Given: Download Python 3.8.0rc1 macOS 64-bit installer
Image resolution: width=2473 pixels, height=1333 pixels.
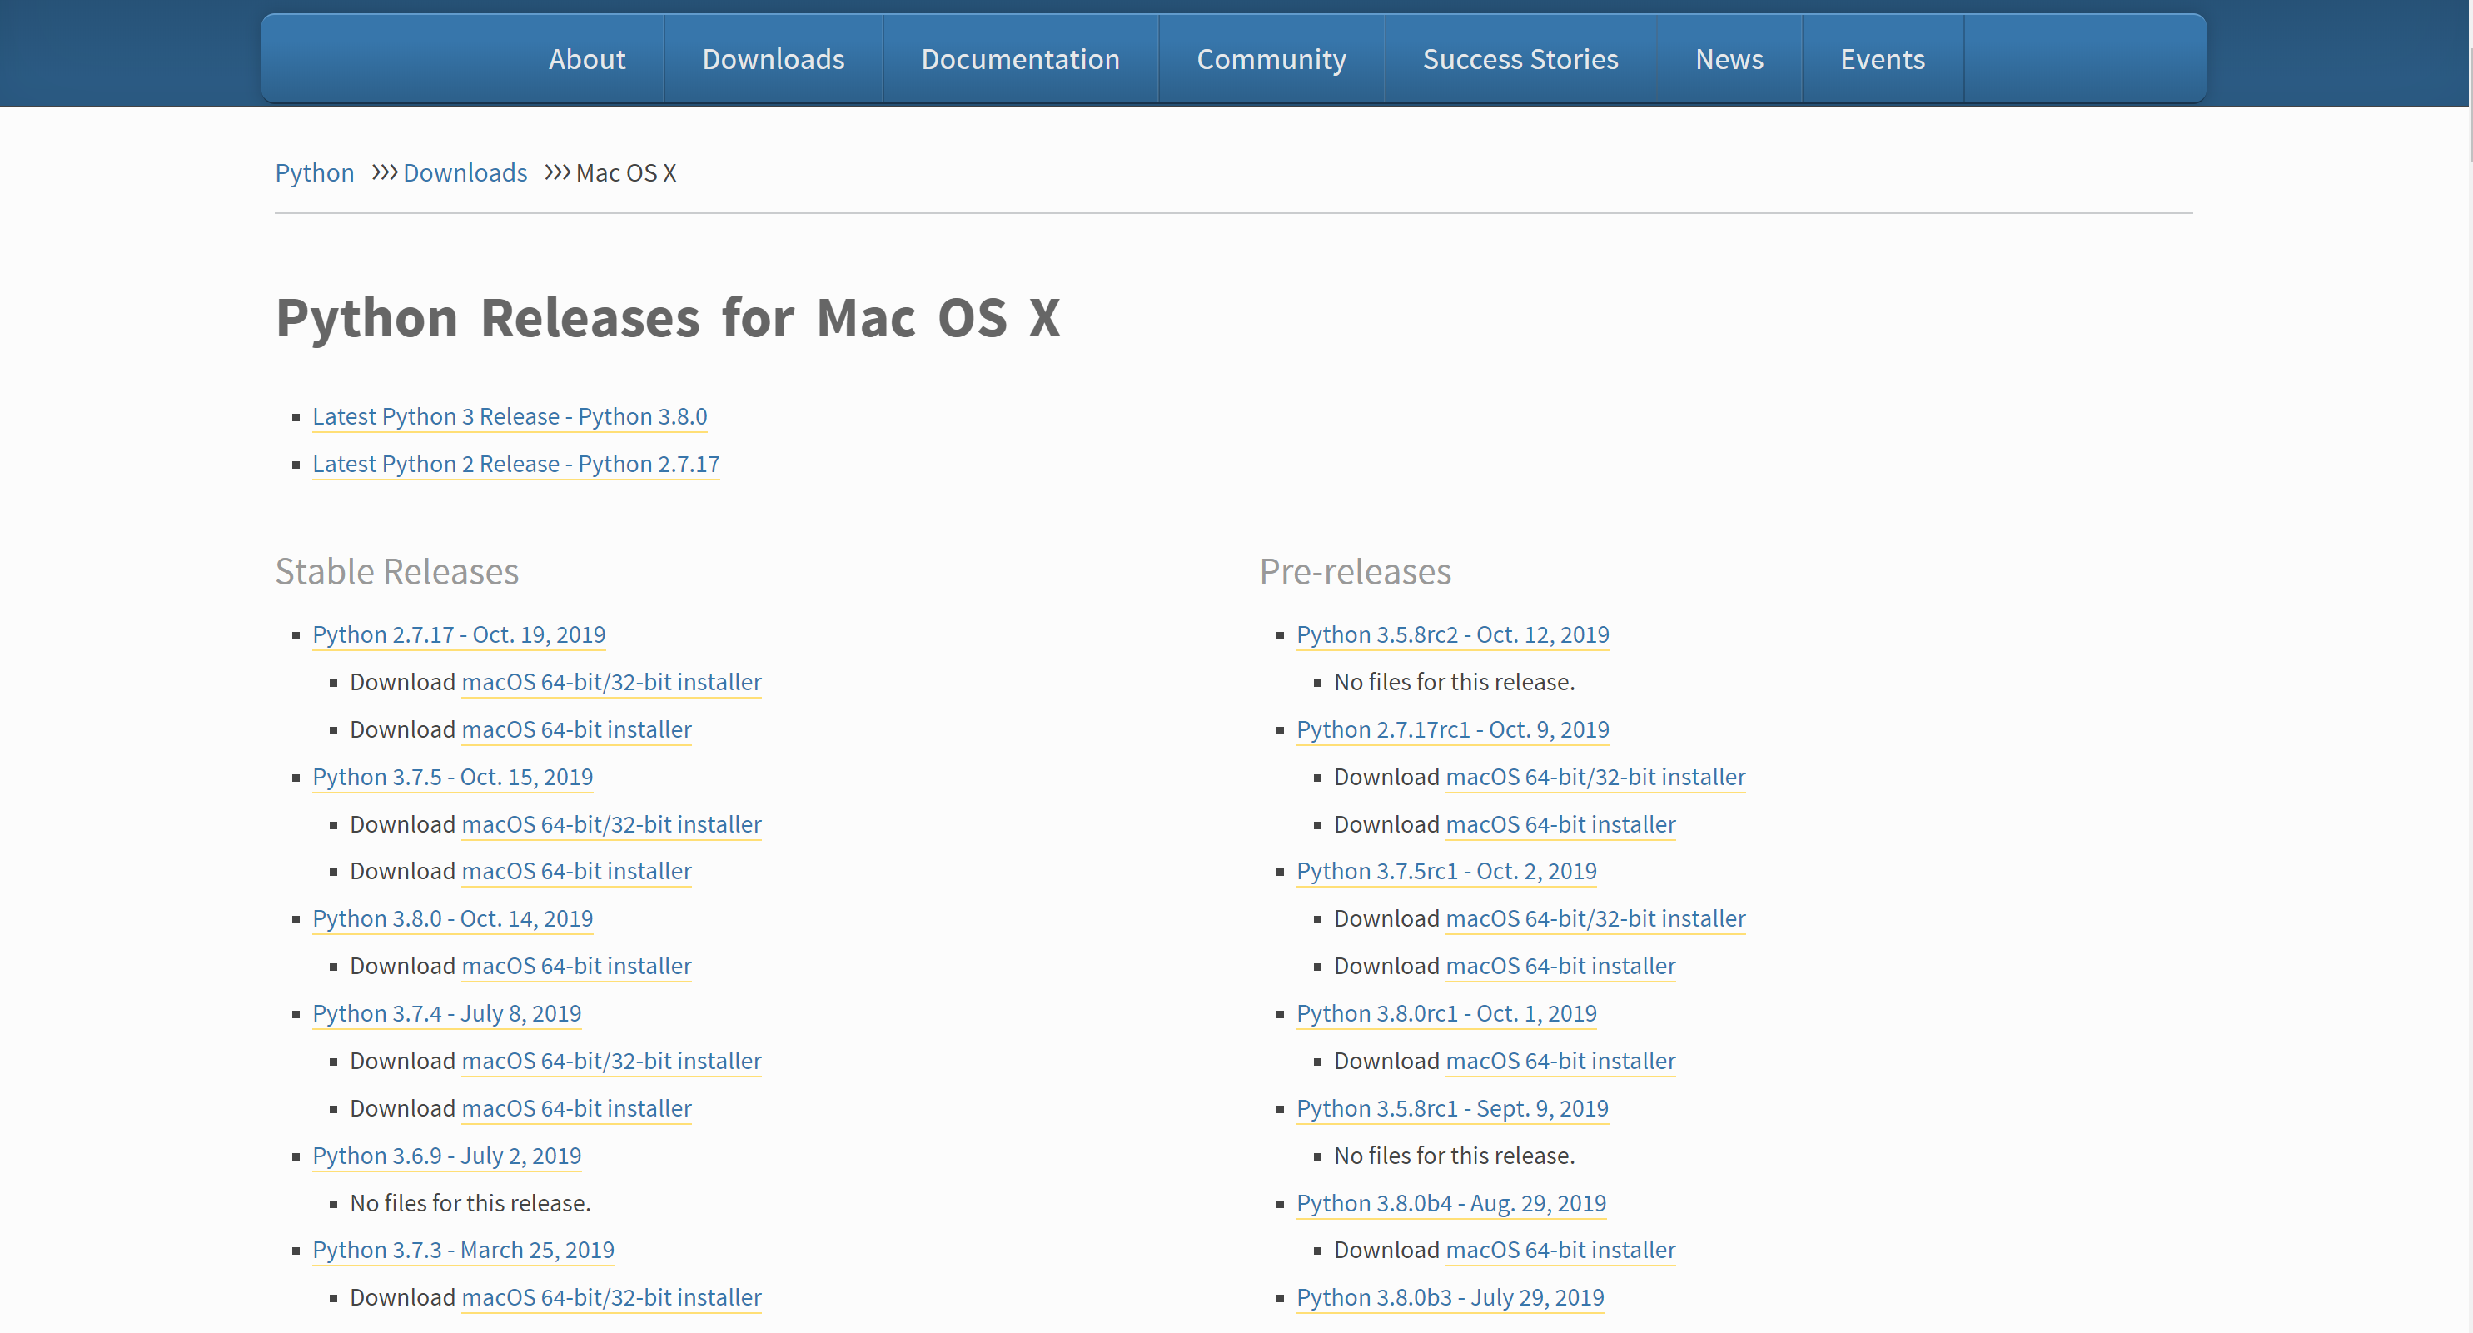Looking at the screenshot, I should (x=1560, y=1061).
